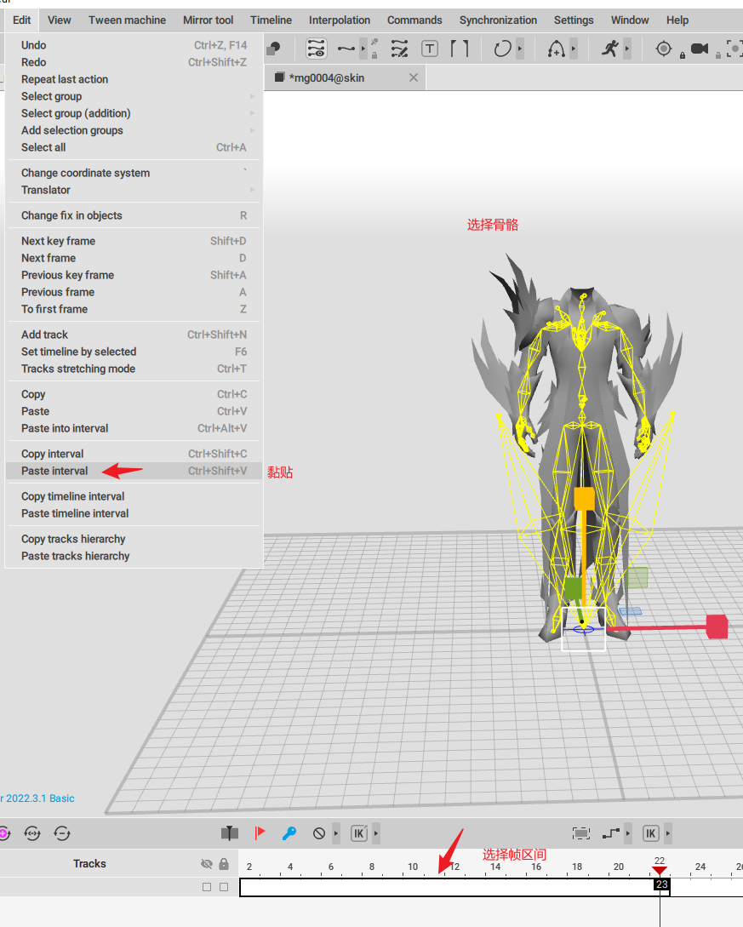Viewport: 743px width, 927px height.
Task: Choose Set timeline by selected
Action: coord(134,352)
